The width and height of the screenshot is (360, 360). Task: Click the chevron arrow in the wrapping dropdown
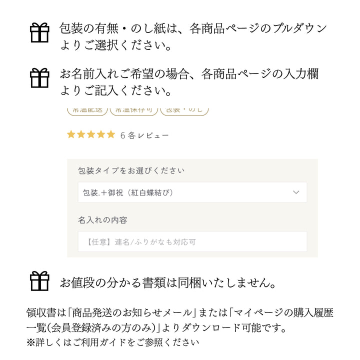pos(296,192)
